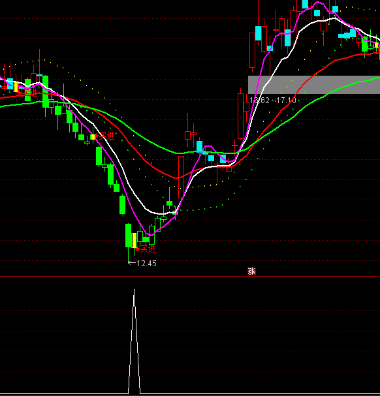Click the white indicator spike's base at bottom

[135, 393]
